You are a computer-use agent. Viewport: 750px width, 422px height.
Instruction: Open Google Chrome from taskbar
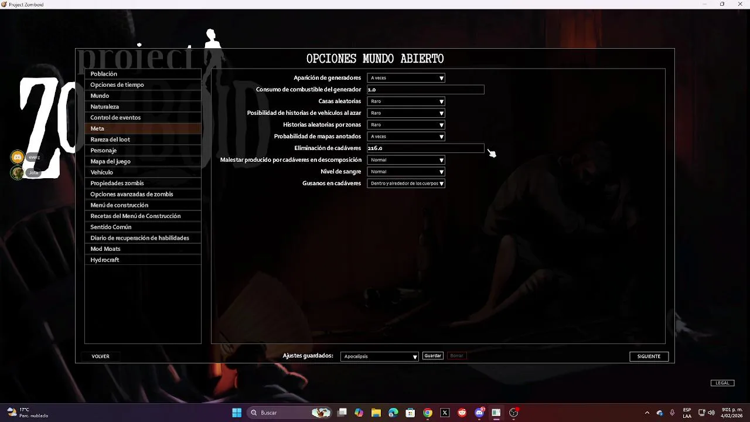coord(428,413)
